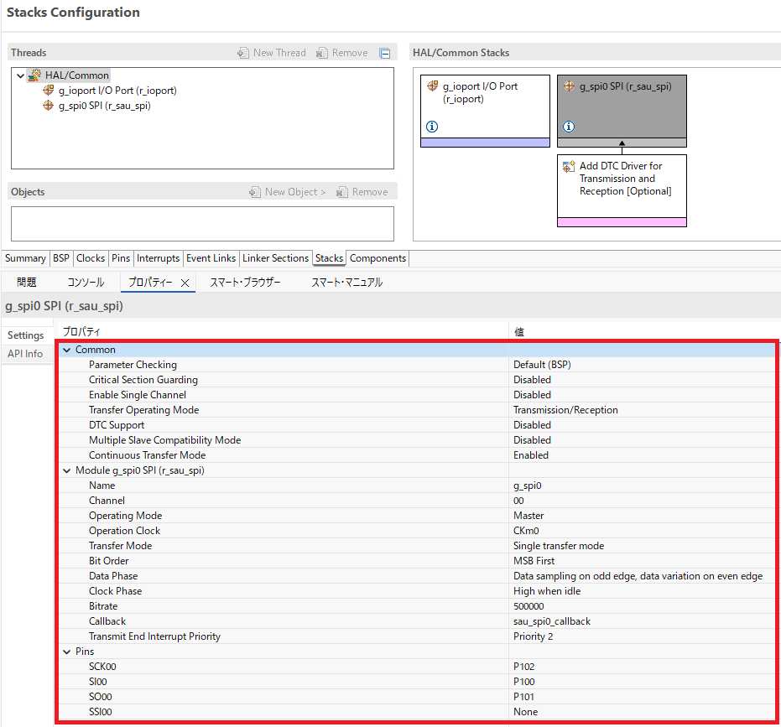The image size is (781, 727).
Task: Click the Add DTC Driver block icon
Action: 569,167
